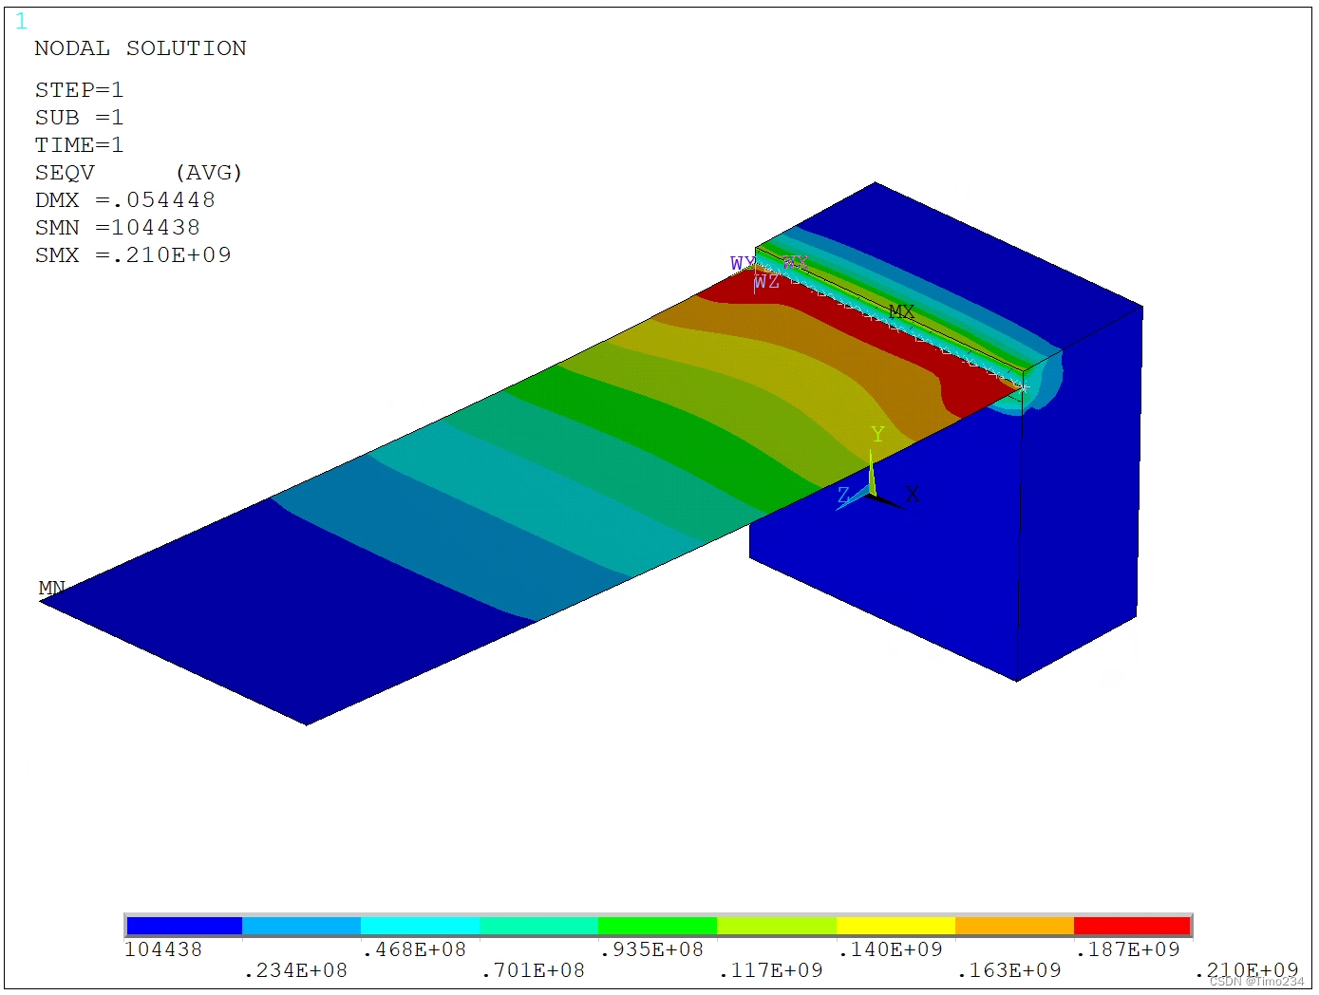The width and height of the screenshot is (1319, 995).
Task: Click the legend value .210E+09
Action: pos(1248,970)
